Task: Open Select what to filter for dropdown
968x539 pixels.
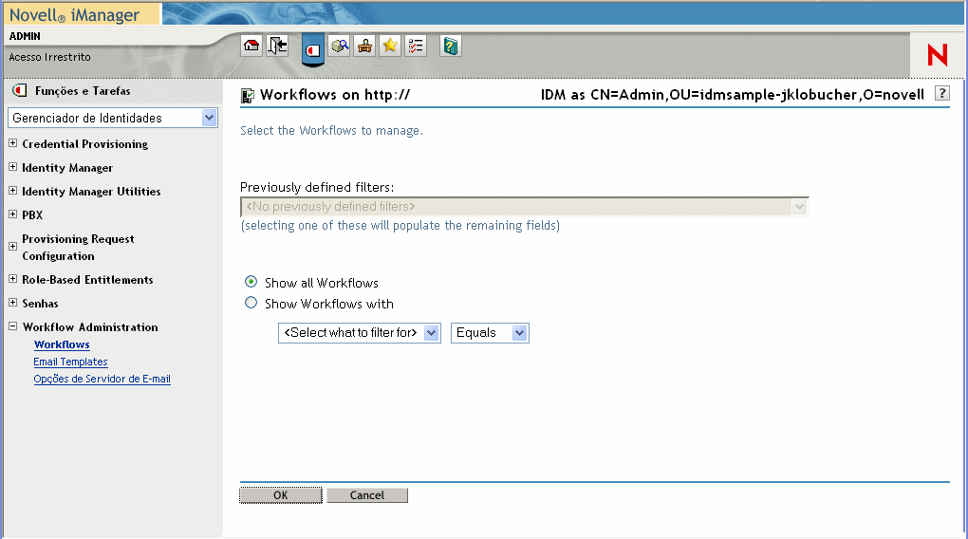Action: click(360, 333)
